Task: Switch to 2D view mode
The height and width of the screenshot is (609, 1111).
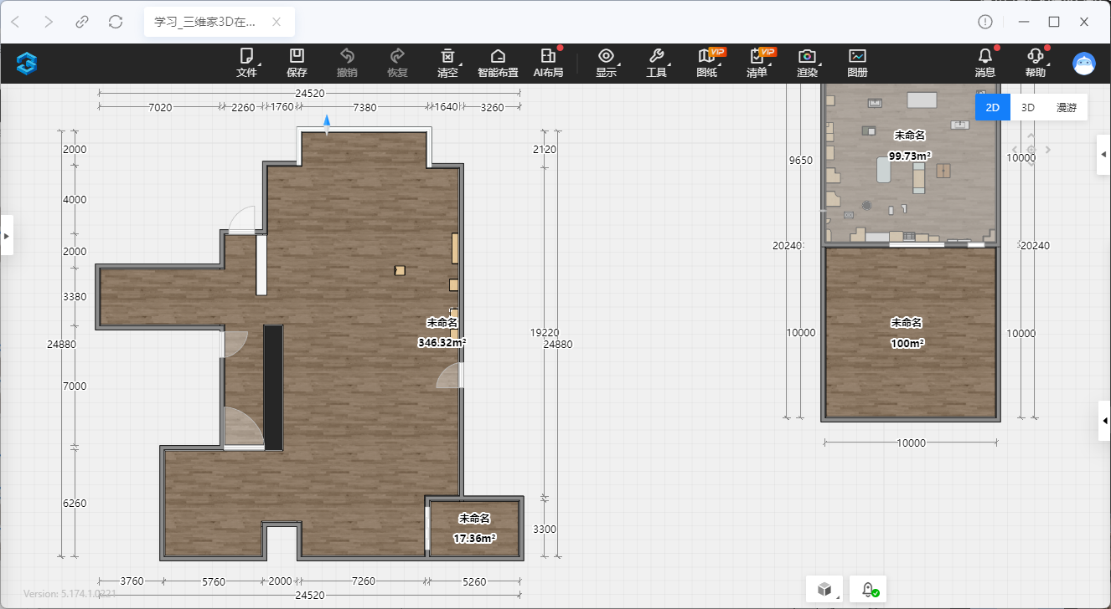Action: [992, 107]
